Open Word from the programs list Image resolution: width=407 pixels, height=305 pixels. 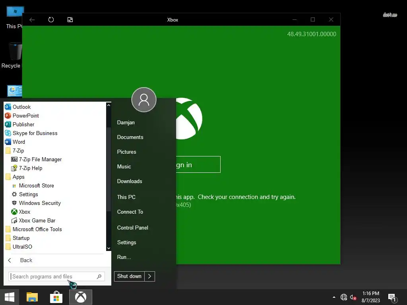(x=15, y=142)
